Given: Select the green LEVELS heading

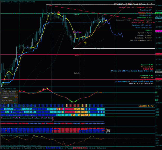Looking at the screenshot, I should (148, 30).
